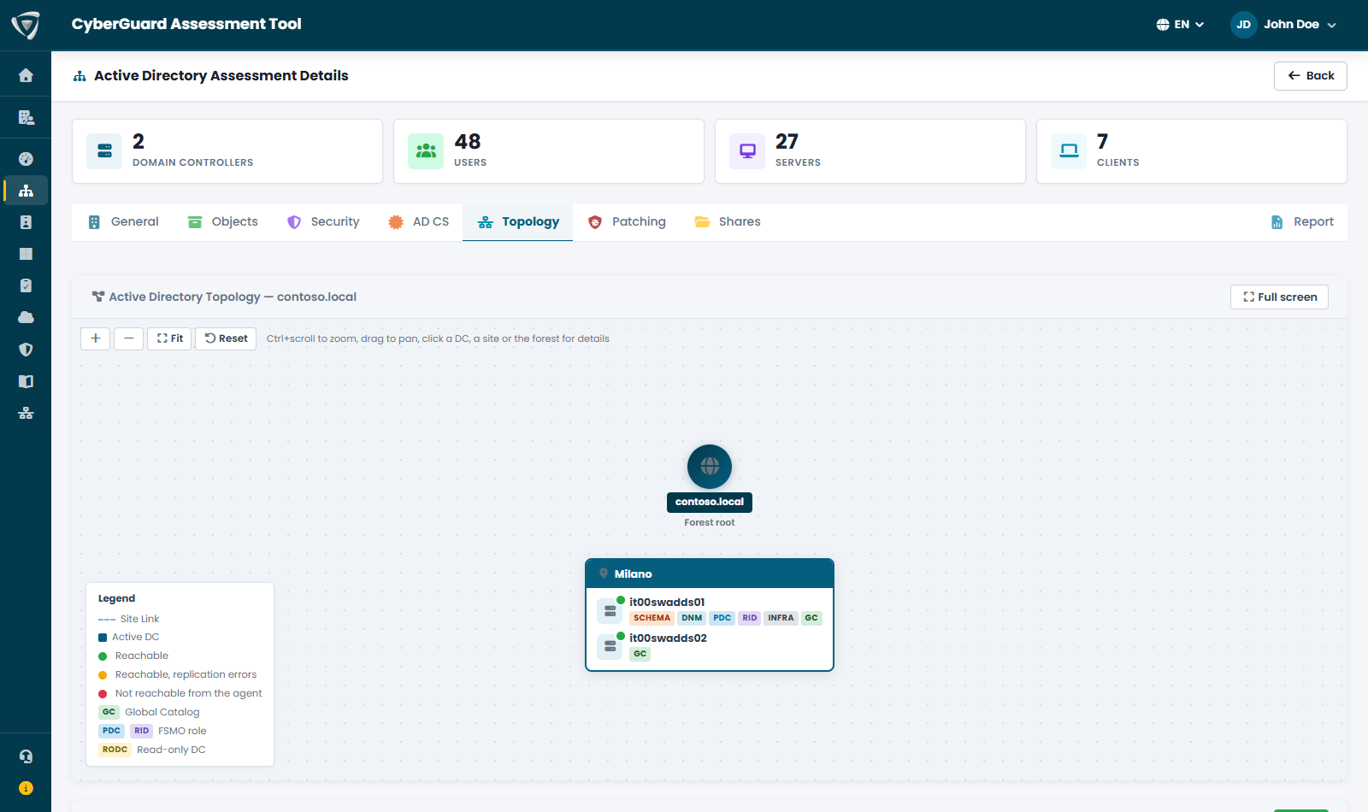
Task: Click the Servers monitor icon
Action: (x=747, y=151)
